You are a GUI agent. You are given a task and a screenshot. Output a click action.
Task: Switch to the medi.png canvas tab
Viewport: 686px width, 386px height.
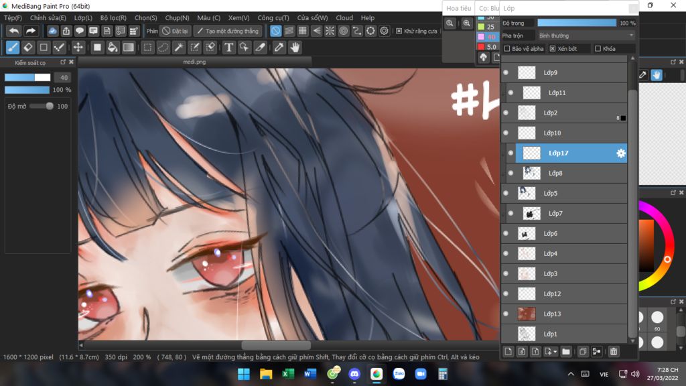(x=195, y=62)
